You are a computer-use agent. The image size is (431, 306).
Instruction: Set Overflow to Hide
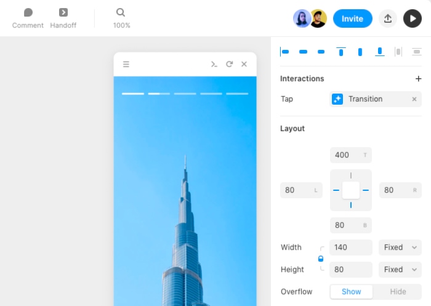[x=398, y=292]
